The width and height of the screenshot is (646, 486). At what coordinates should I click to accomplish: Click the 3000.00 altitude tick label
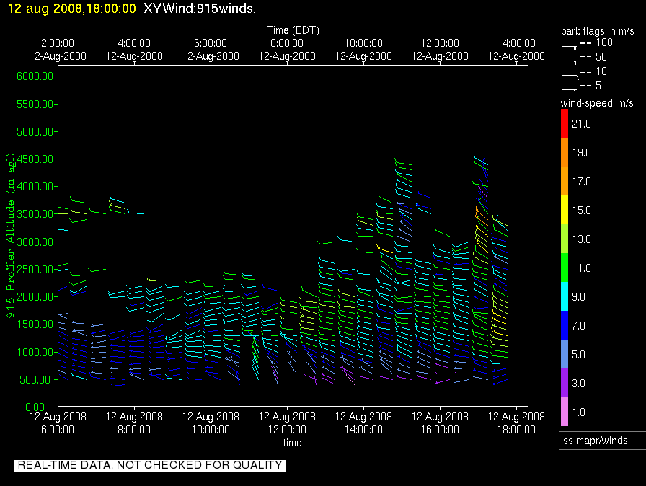[x=35, y=242]
